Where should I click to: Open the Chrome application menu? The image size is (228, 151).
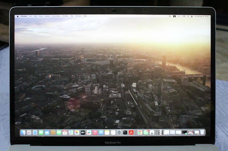[24, 16]
